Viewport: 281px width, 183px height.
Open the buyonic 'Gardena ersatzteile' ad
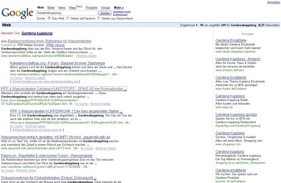point(231,170)
